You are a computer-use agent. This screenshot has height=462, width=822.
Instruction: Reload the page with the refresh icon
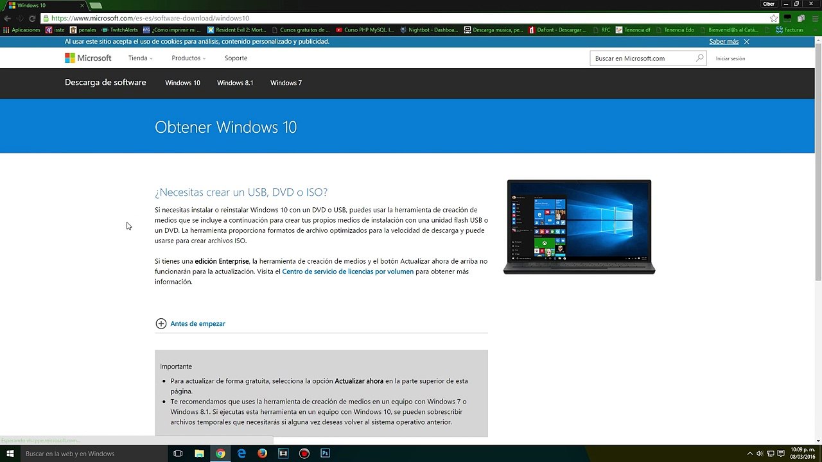[32, 19]
